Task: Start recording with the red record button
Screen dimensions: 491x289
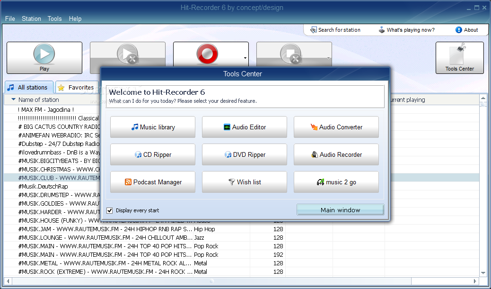Action: pos(207,54)
